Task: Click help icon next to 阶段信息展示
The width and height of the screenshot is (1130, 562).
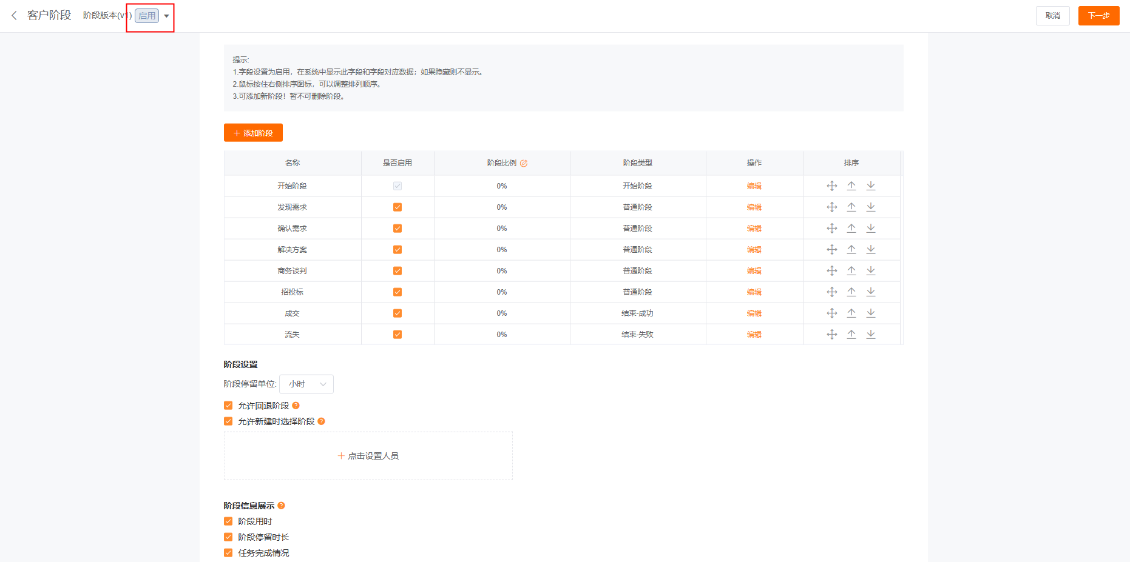Action: click(x=281, y=506)
